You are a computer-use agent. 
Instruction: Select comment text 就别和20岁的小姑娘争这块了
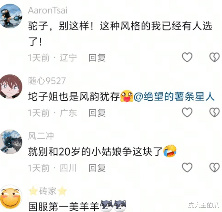95,152
